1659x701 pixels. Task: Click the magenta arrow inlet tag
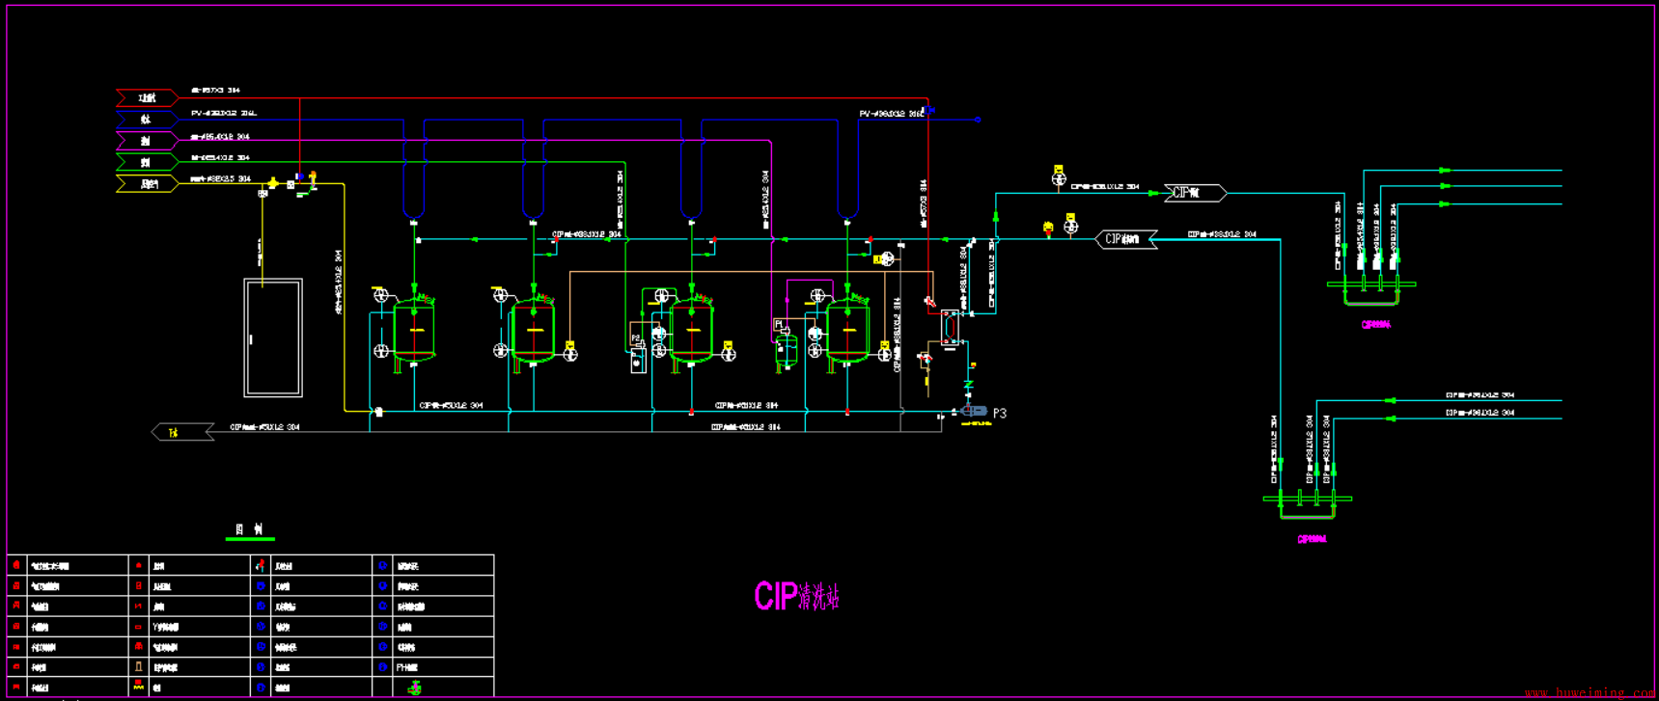coord(147,141)
